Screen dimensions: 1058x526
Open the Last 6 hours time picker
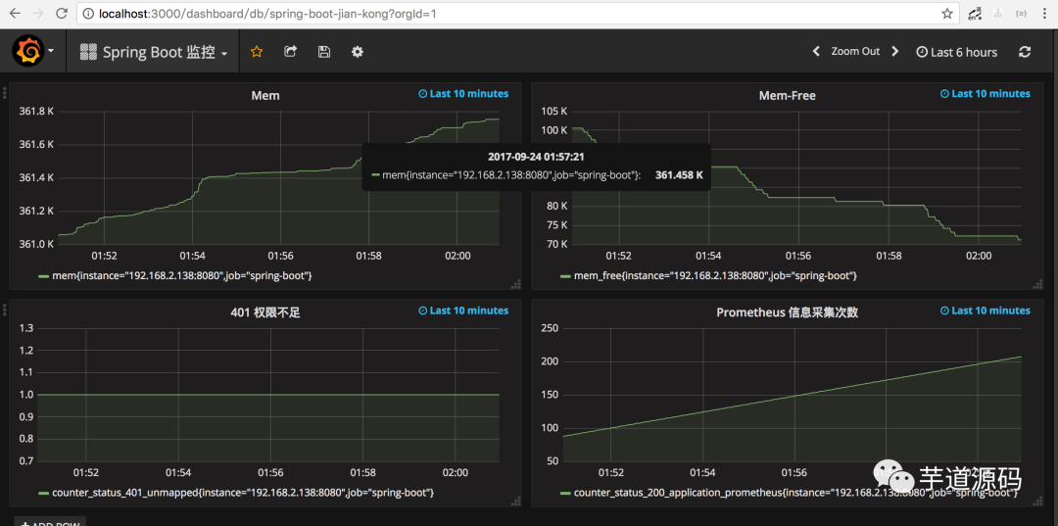pos(956,52)
